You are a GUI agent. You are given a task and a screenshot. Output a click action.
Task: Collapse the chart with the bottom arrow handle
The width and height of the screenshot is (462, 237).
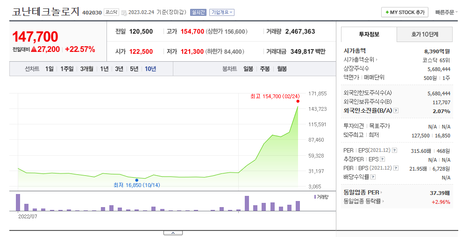coord(173,233)
